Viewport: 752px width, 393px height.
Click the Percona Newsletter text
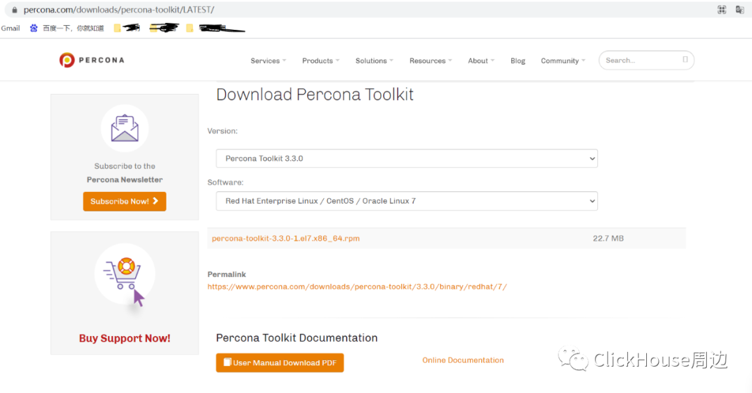125,179
